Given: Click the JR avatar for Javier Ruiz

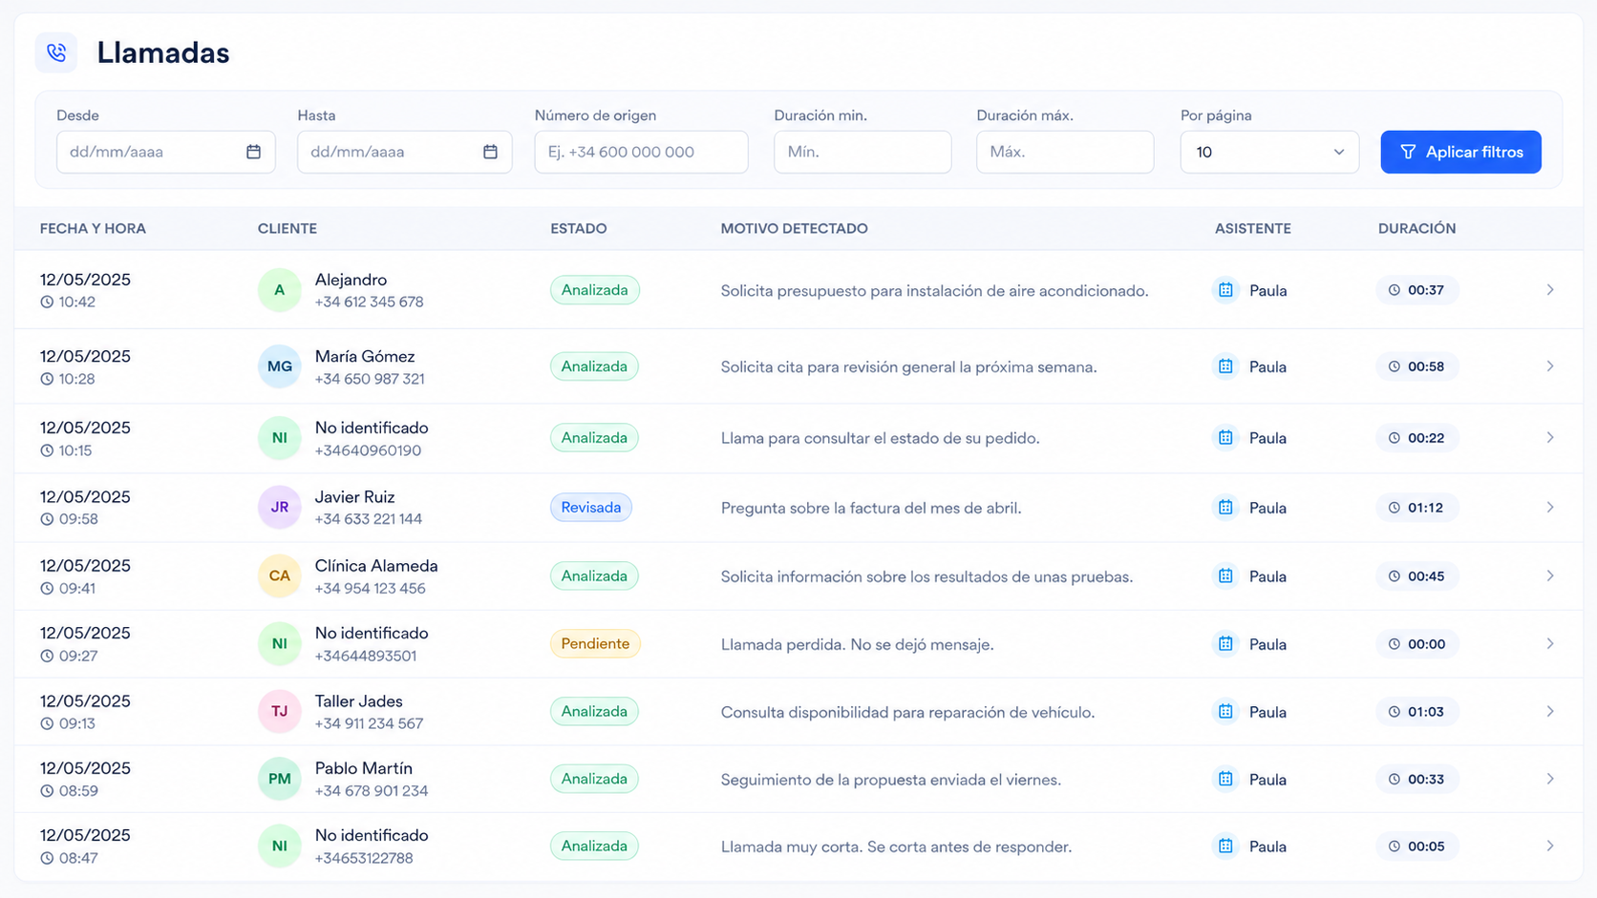Looking at the screenshot, I should coord(279,508).
